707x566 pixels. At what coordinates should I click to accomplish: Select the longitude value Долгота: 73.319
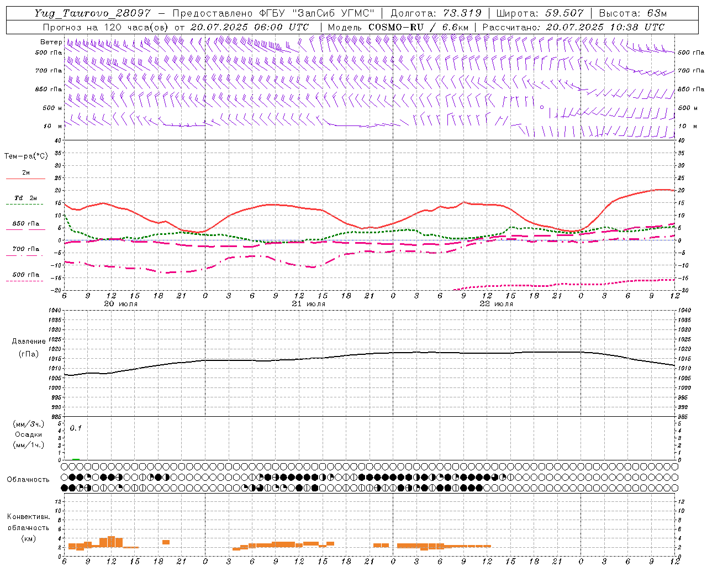pyautogui.click(x=436, y=13)
